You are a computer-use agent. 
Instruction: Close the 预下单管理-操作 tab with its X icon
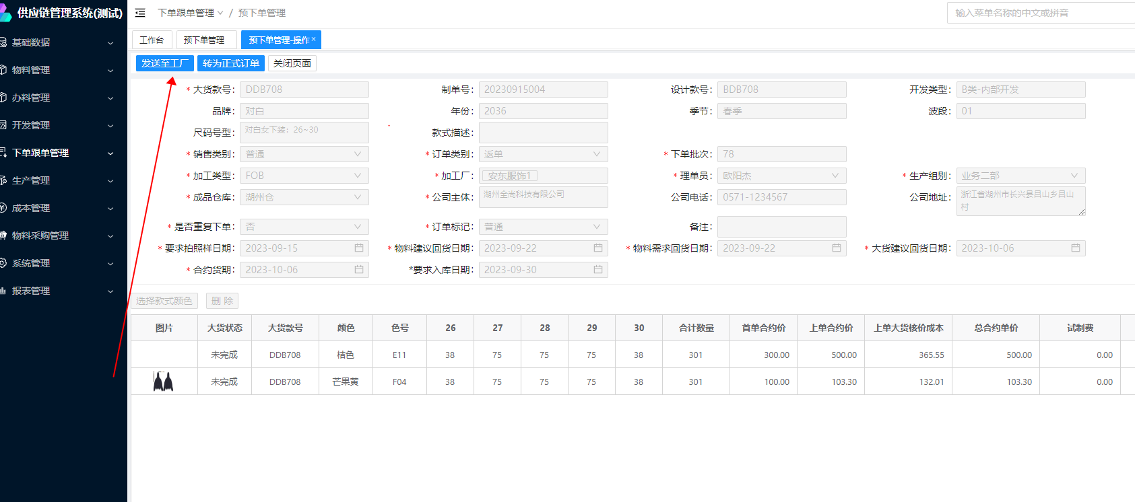314,40
